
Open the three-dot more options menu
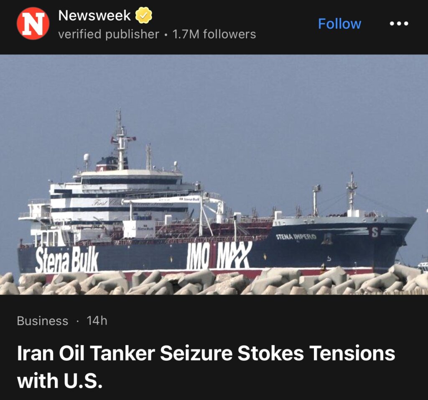399,24
